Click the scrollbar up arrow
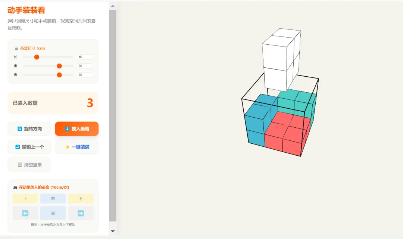 point(113,6)
